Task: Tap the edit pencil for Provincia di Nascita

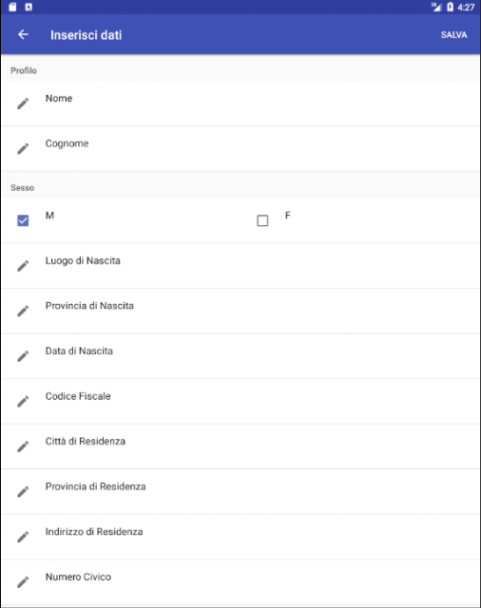Action: (23, 311)
